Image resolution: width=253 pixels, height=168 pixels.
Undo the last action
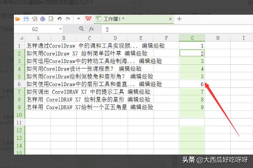(59, 19)
